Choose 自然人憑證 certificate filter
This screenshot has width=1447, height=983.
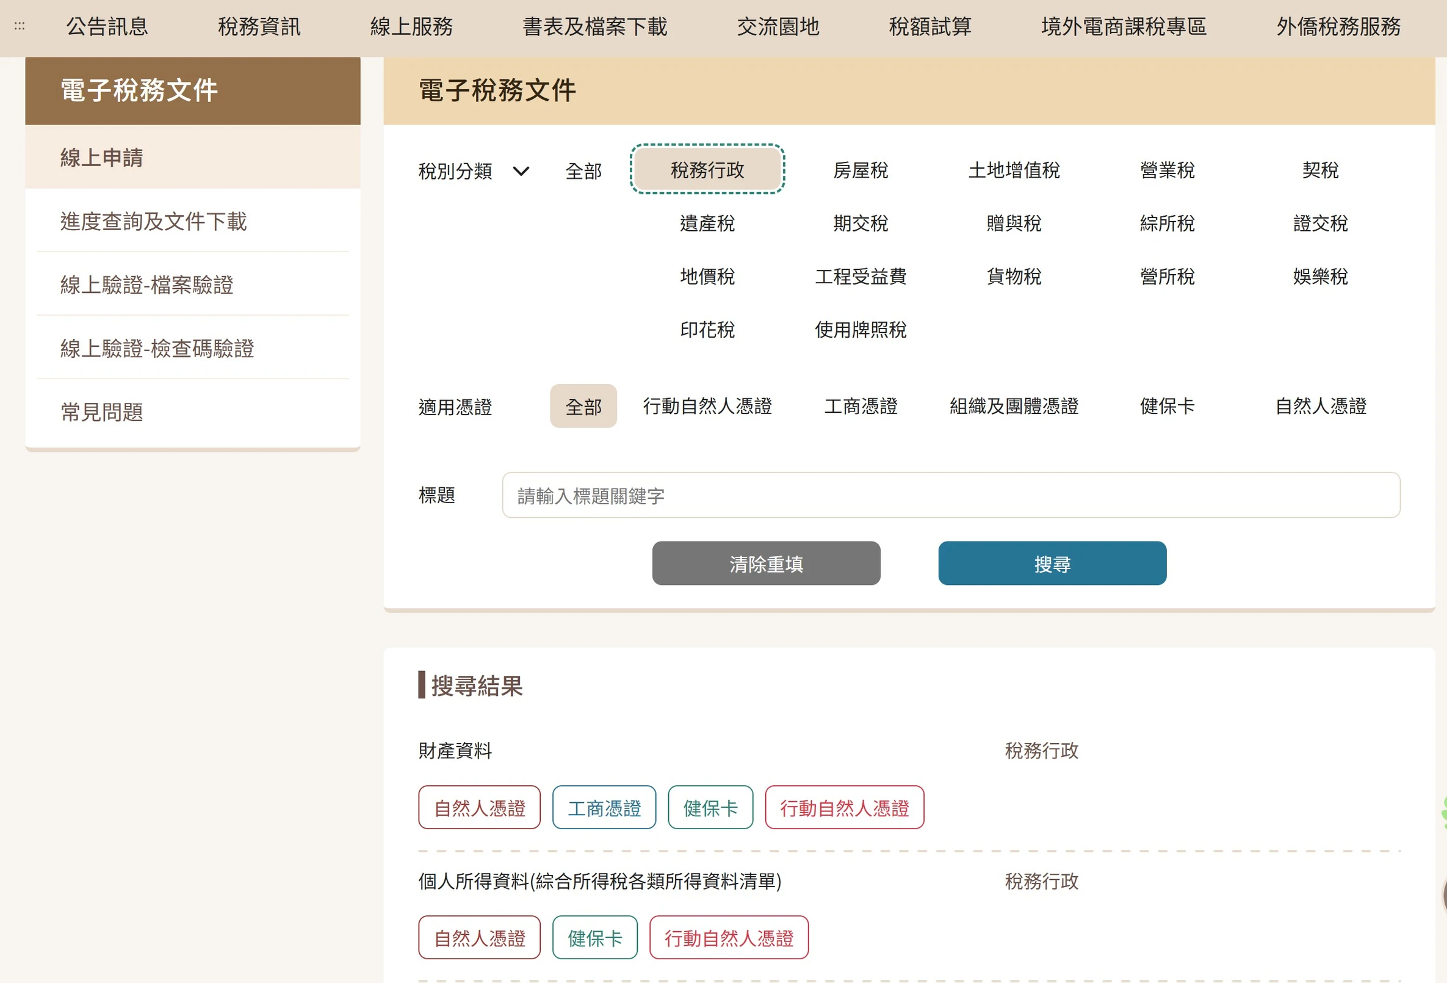coord(1320,406)
